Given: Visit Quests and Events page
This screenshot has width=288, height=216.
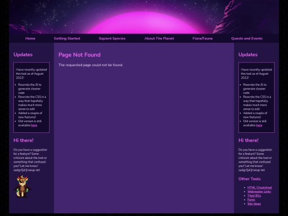Looking at the screenshot, I should [x=247, y=38].
